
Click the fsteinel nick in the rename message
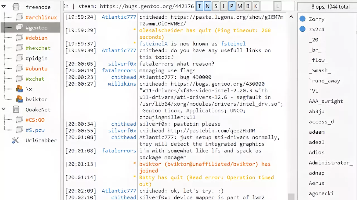(x=233, y=44)
